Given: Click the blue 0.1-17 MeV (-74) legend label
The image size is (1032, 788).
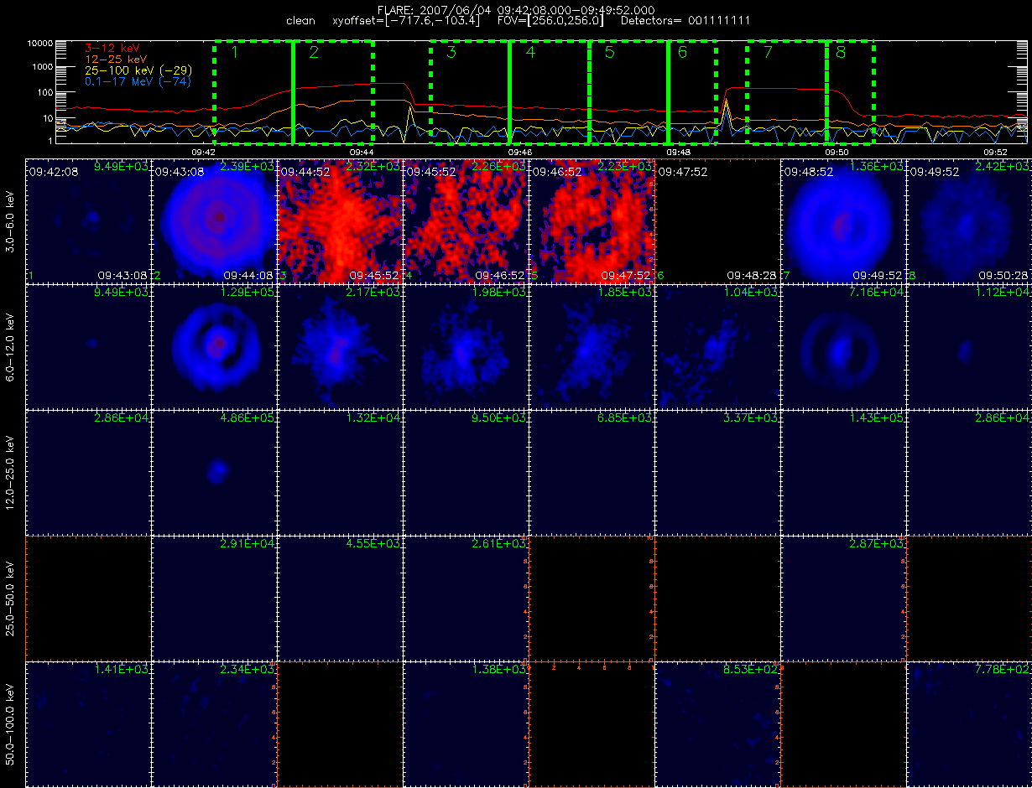Looking at the screenshot, I should point(139,82).
